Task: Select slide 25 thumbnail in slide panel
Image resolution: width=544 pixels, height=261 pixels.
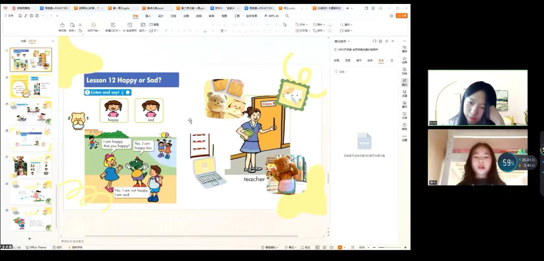Action: click(x=31, y=113)
